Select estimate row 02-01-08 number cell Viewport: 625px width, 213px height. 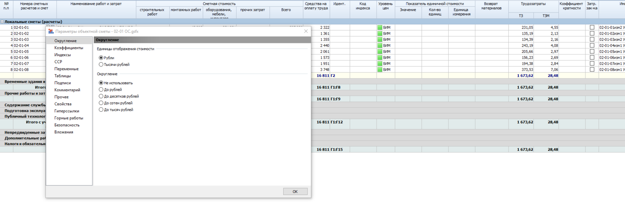point(29,70)
